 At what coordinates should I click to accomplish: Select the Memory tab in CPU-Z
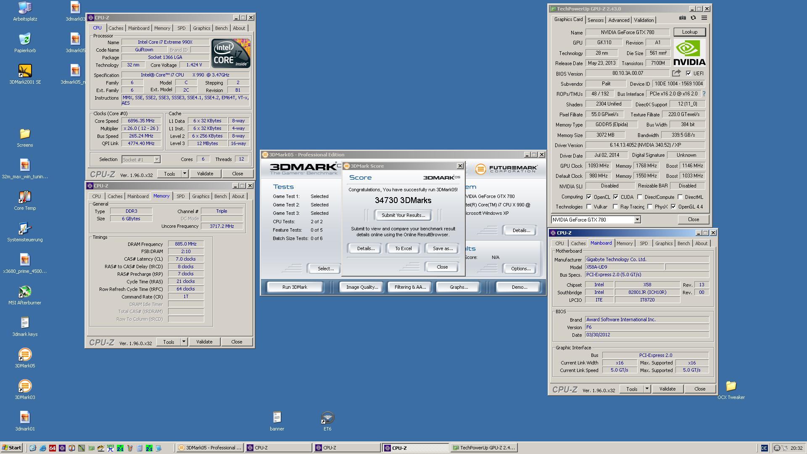coord(161,195)
